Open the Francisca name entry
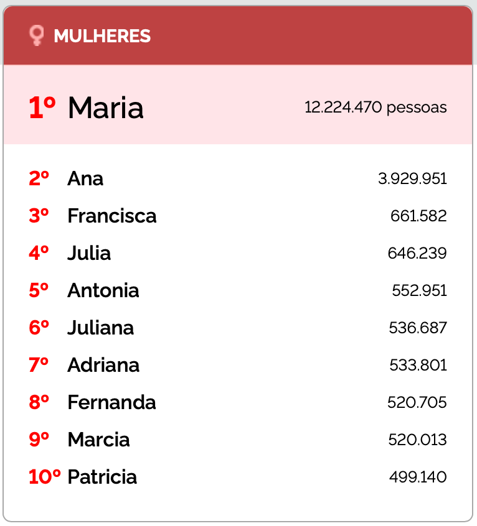The image size is (477, 526). tap(112, 216)
